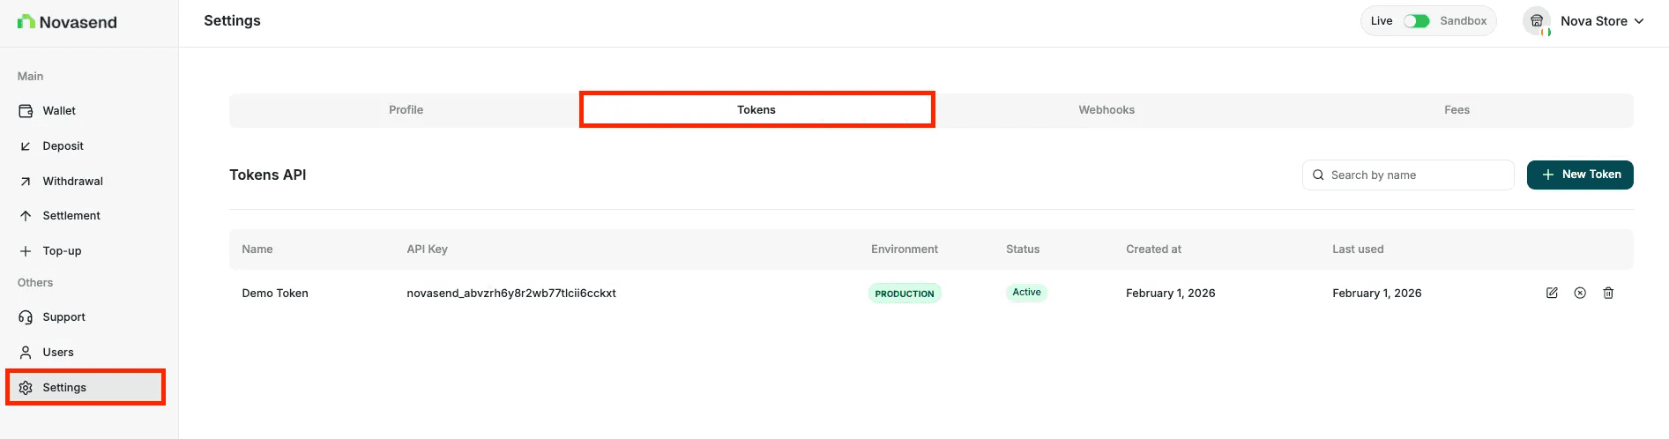Screen dimensions: 1669x439
Task: Open the Fees tab
Action: tap(1457, 110)
